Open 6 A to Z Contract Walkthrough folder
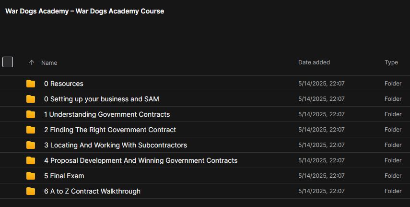 click(x=92, y=191)
